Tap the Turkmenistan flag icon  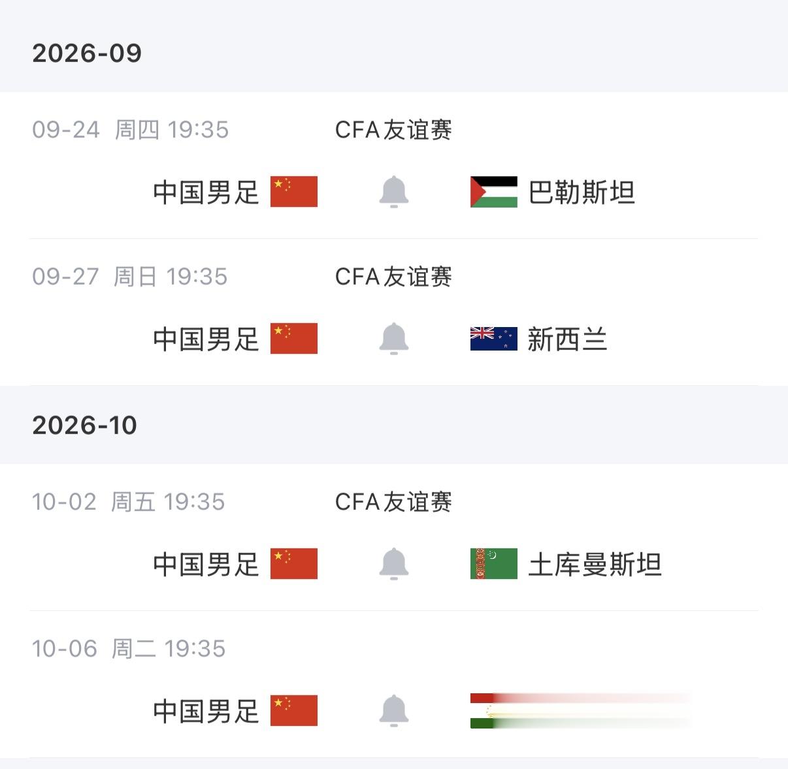(494, 564)
